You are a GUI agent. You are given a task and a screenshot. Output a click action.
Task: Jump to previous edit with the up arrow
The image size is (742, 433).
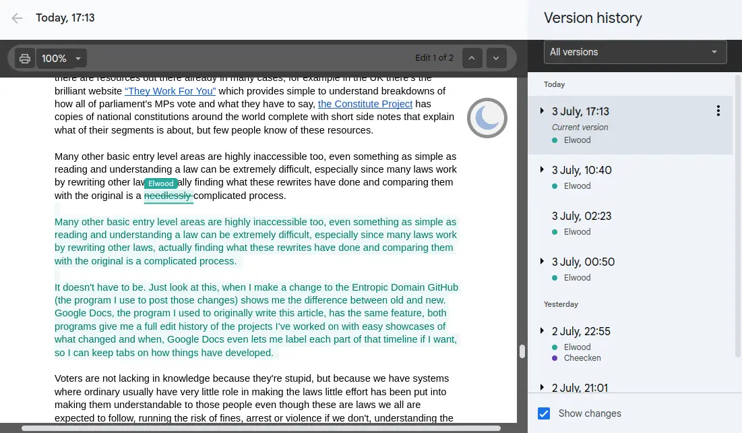(472, 58)
